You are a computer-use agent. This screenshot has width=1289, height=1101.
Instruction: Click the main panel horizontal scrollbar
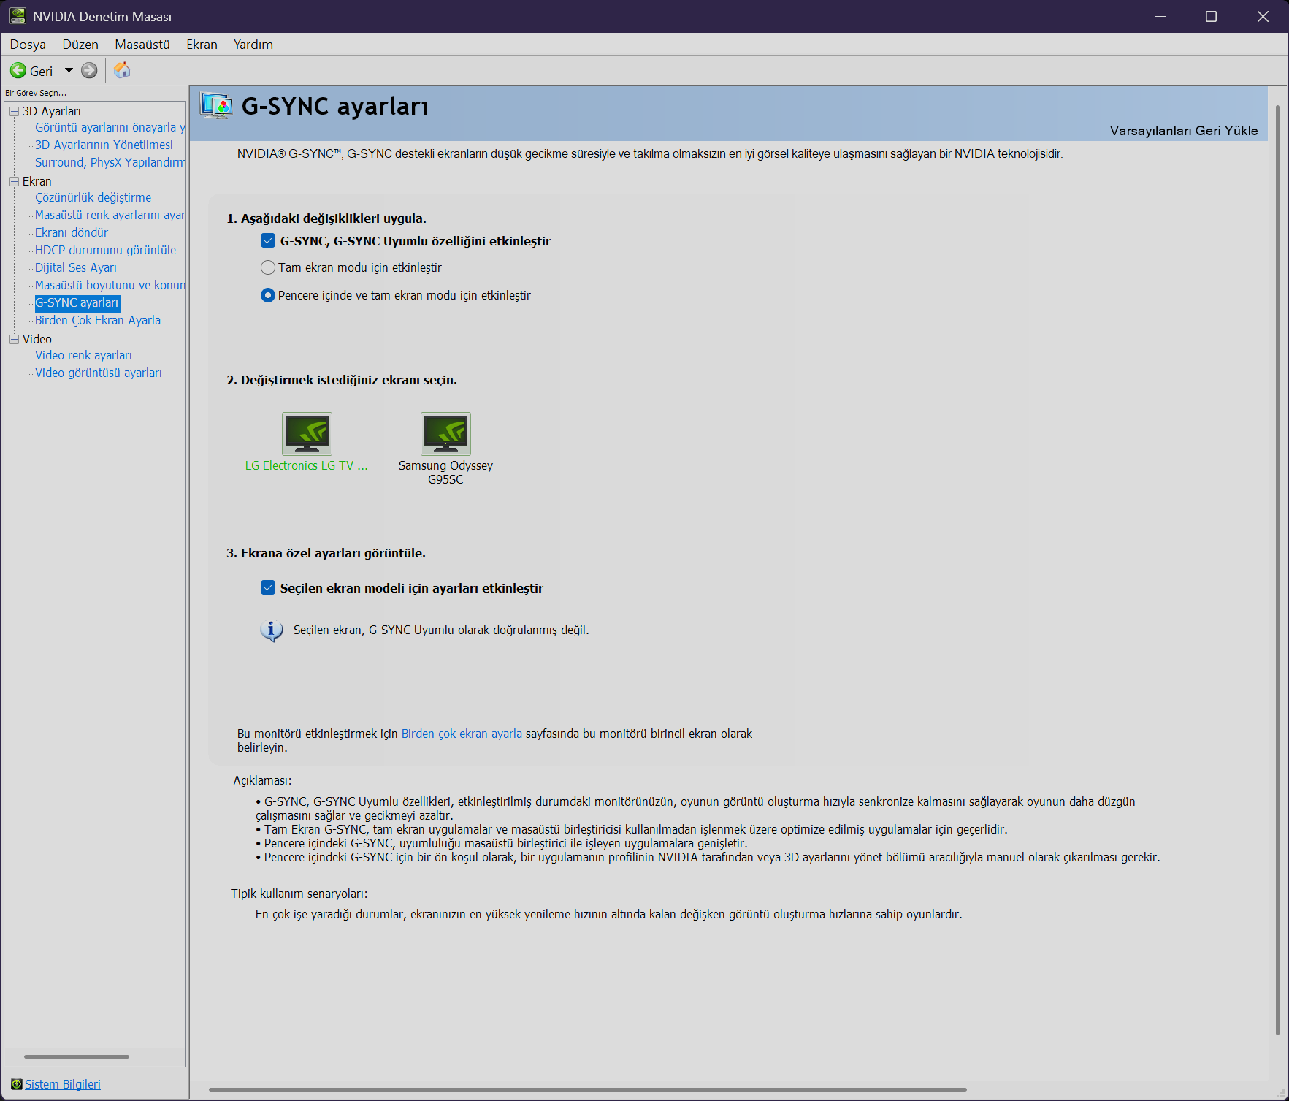588,1089
